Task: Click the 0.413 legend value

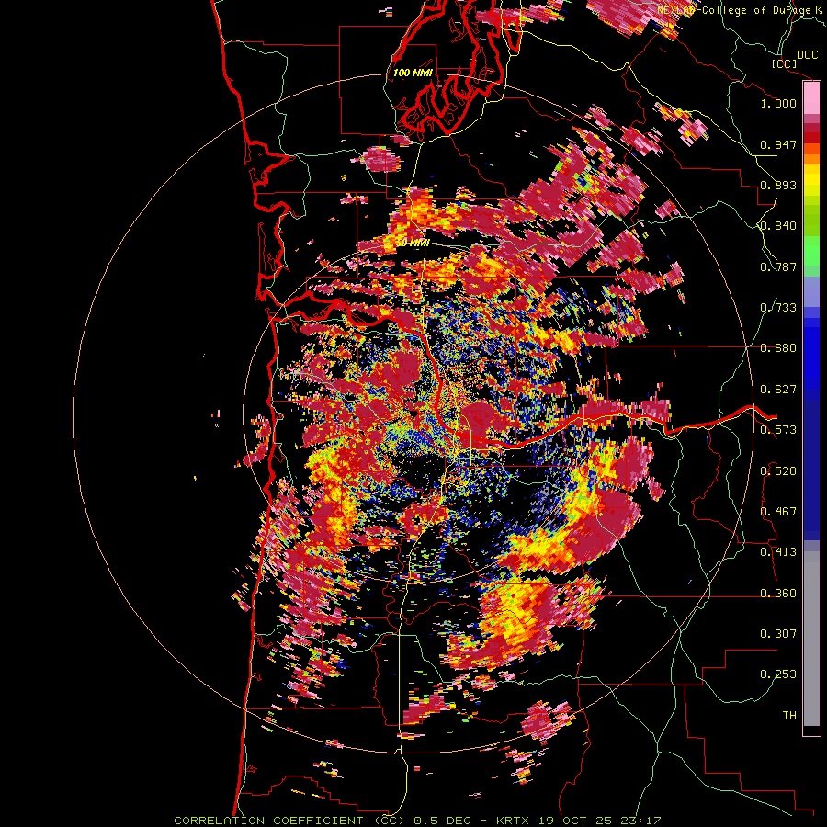Action: [x=778, y=552]
